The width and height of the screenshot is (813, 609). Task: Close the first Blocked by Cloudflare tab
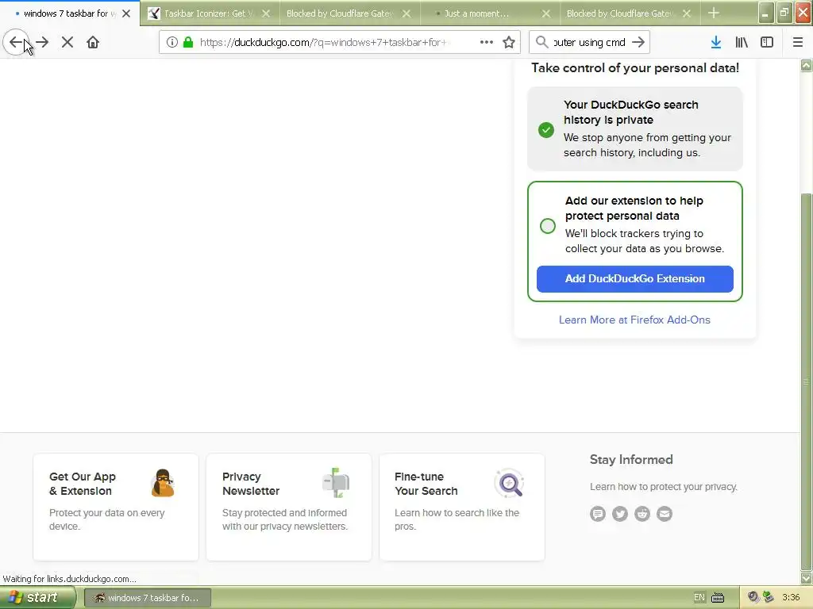406,13
